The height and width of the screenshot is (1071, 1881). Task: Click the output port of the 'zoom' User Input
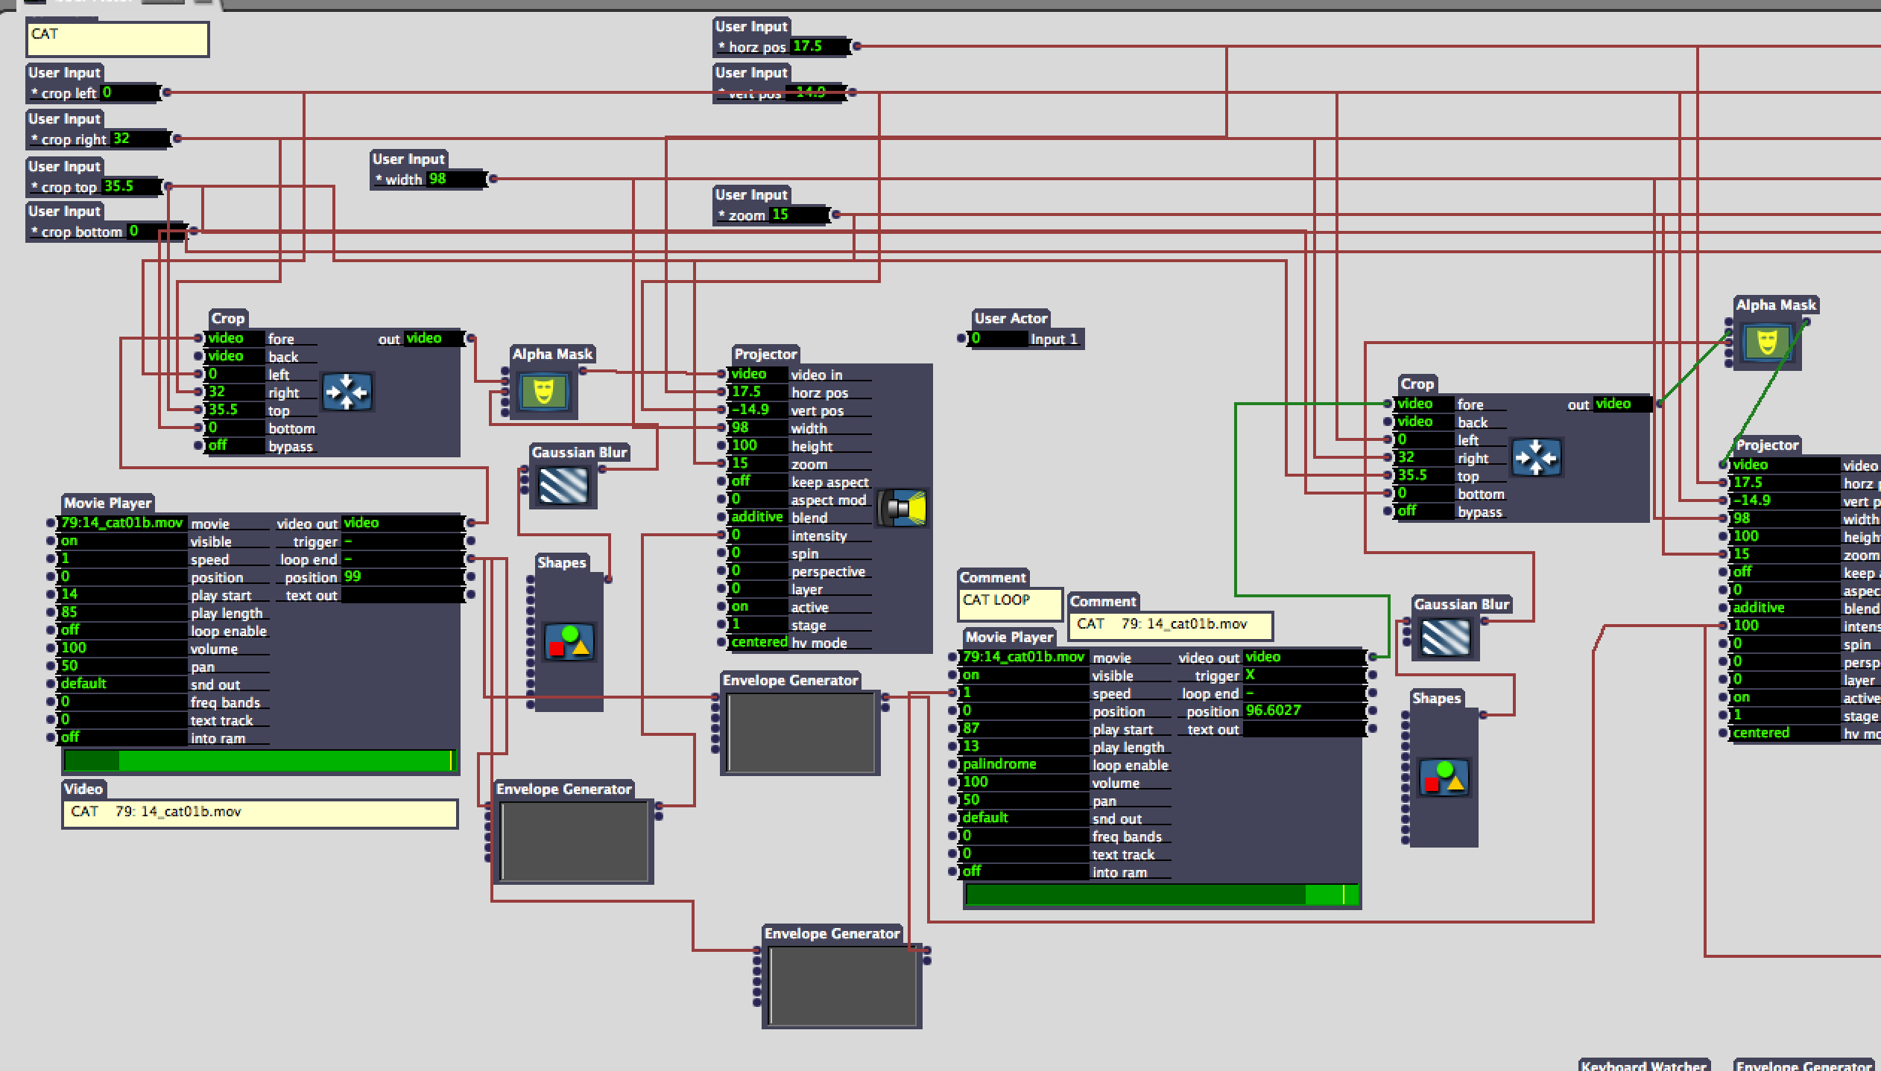click(835, 214)
